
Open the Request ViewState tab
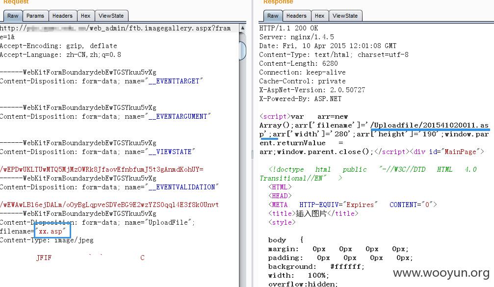tap(111, 16)
